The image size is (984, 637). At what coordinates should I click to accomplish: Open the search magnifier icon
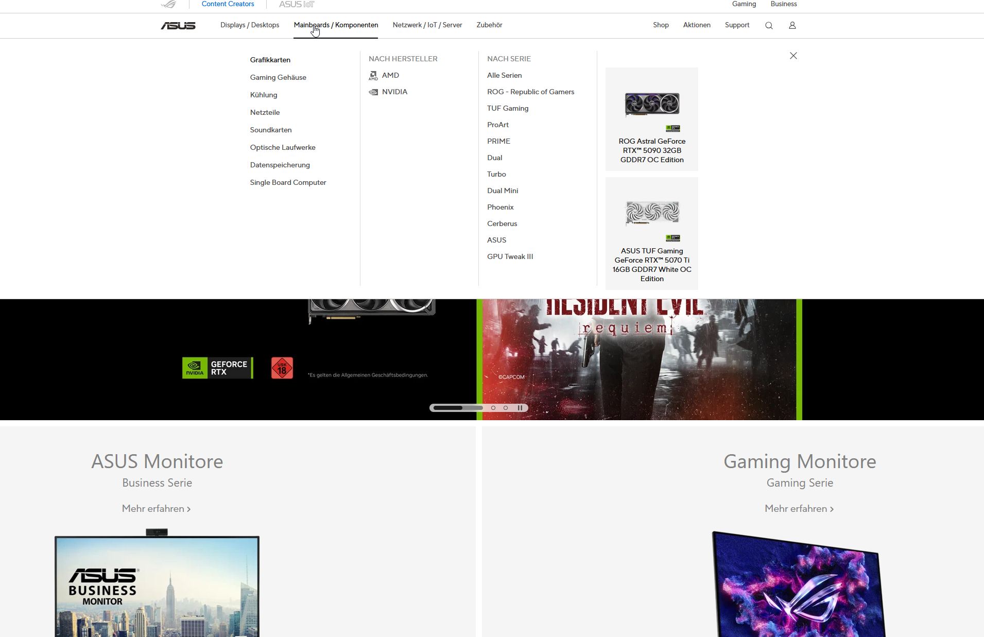pyautogui.click(x=769, y=25)
